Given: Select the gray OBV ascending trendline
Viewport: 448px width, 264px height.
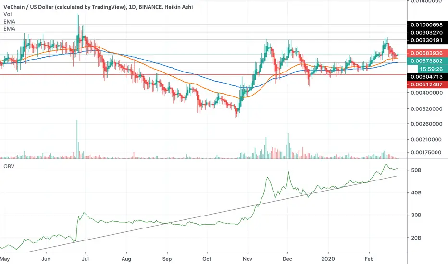Looking at the screenshot, I should tap(212, 214).
